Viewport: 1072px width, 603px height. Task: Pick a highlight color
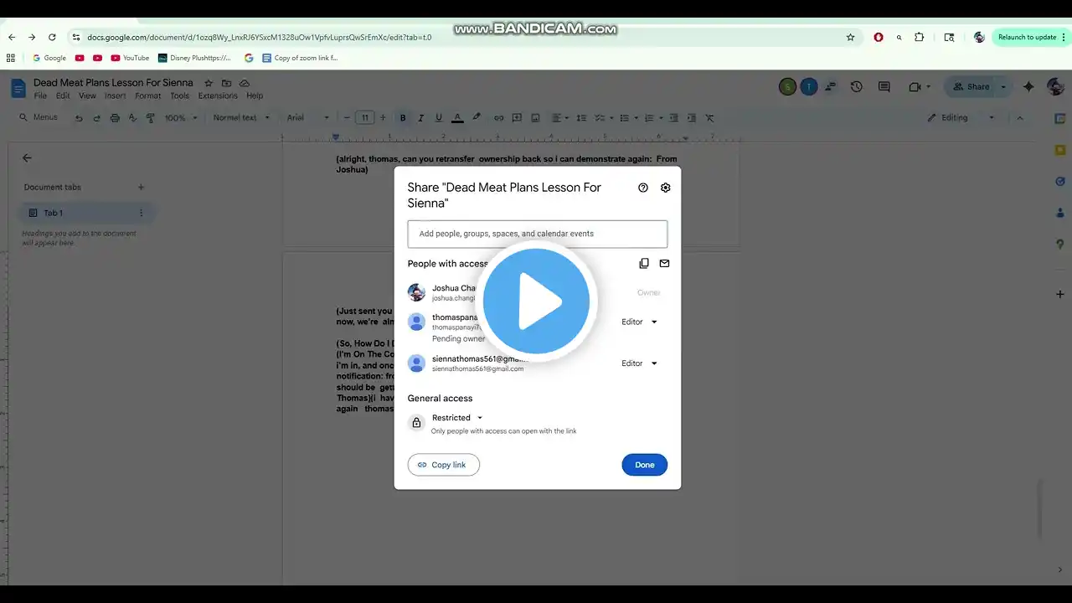477,118
